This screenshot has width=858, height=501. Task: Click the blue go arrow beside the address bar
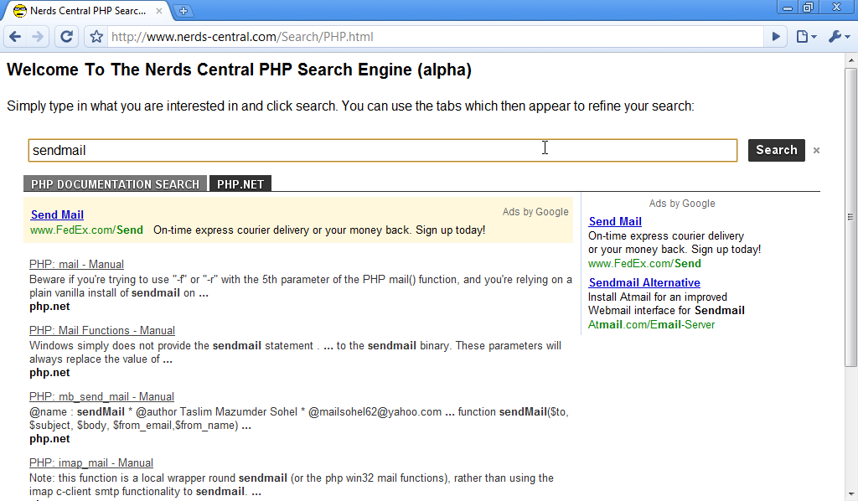click(775, 36)
